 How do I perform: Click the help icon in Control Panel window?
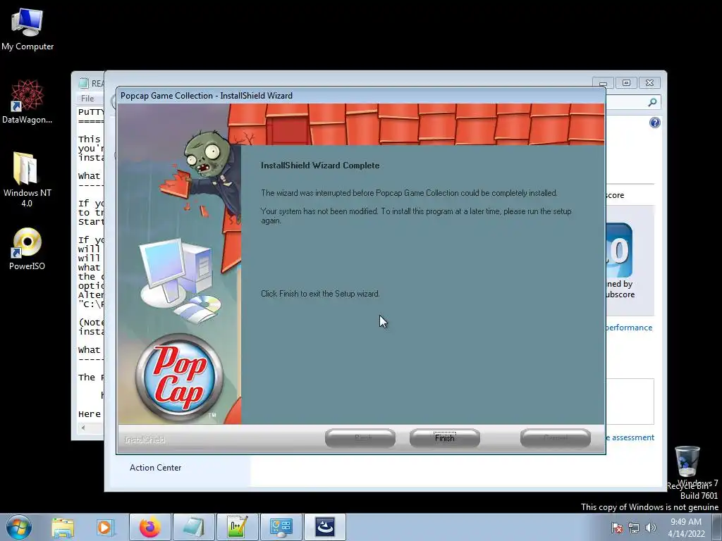pos(655,123)
